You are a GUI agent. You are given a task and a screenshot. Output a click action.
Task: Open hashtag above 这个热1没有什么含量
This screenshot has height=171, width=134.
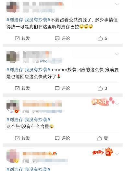pos(29,120)
